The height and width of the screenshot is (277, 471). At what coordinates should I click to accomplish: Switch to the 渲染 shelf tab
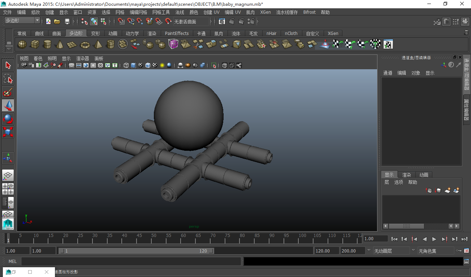[152, 34]
